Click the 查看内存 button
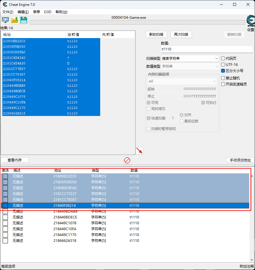 pyautogui.click(x=15, y=160)
